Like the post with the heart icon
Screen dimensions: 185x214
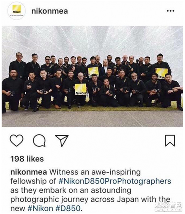17,140
